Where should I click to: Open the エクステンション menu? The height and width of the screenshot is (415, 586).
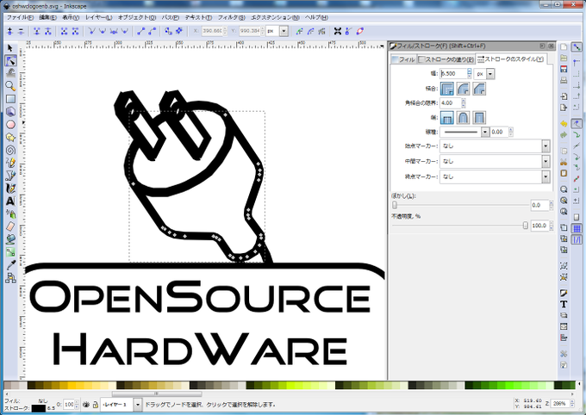[275, 17]
